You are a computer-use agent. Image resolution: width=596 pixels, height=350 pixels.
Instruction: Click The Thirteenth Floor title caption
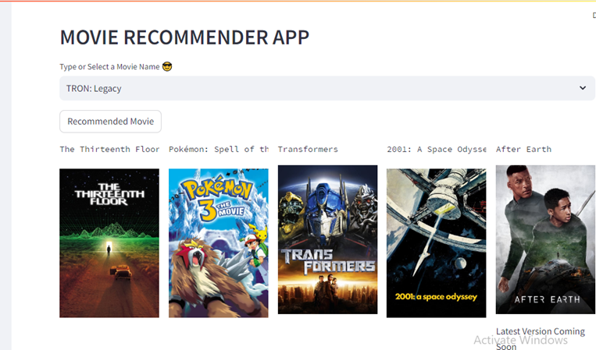[x=109, y=150]
